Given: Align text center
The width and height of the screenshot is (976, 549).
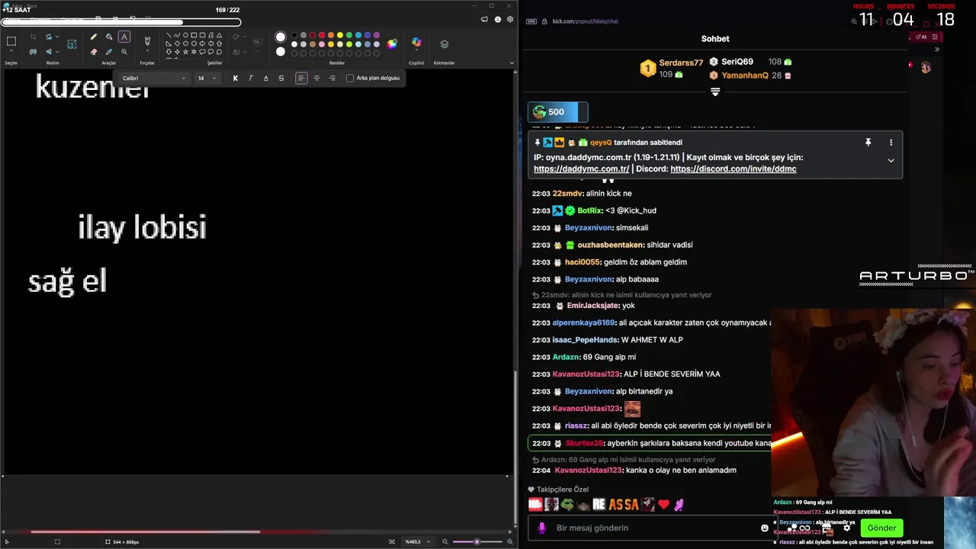Looking at the screenshot, I should (316, 78).
